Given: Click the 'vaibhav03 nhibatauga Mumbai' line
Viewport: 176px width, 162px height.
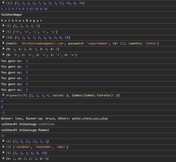Looking at the screenshot, I should (25, 130).
